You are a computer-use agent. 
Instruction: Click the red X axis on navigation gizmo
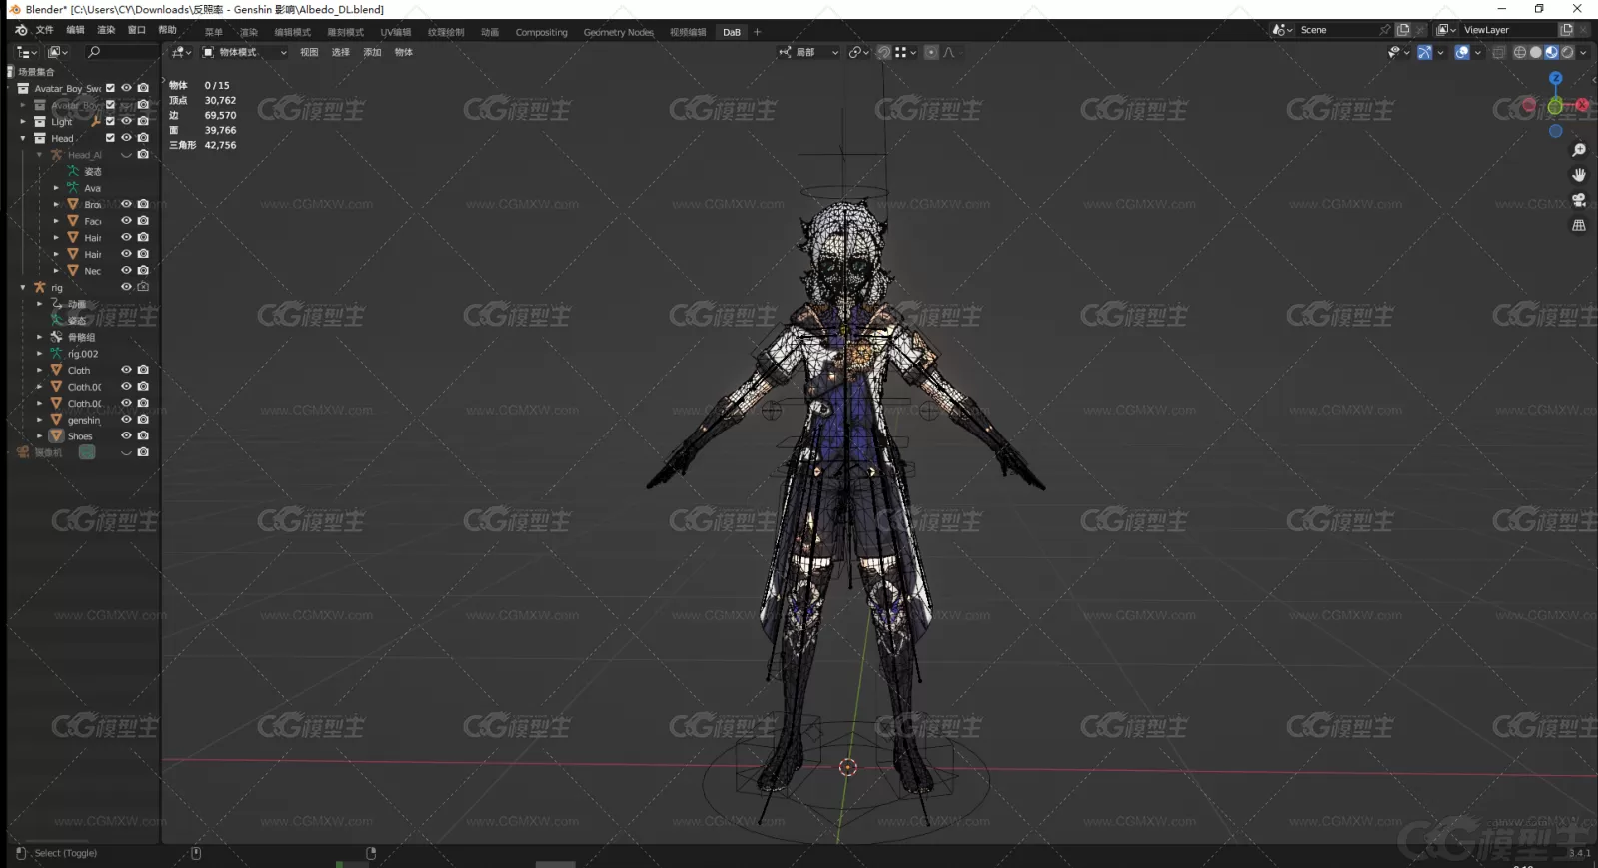1582,105
